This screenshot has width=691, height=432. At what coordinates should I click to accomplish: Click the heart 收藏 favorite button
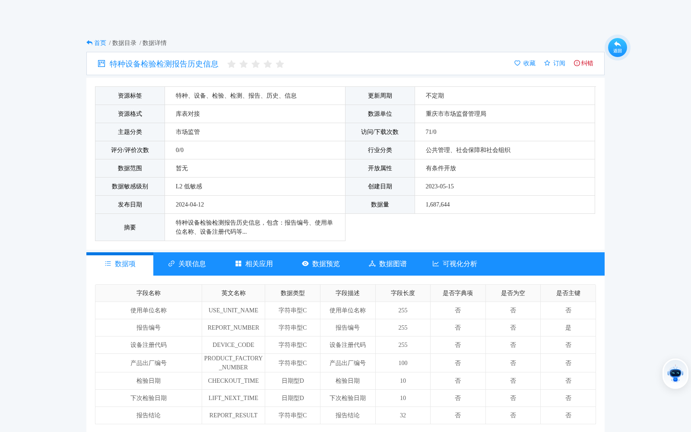[x=525, y=63]
